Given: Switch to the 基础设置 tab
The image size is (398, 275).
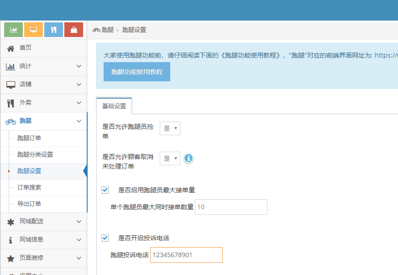Looking at the screenshot, I should tap(114, 106).
